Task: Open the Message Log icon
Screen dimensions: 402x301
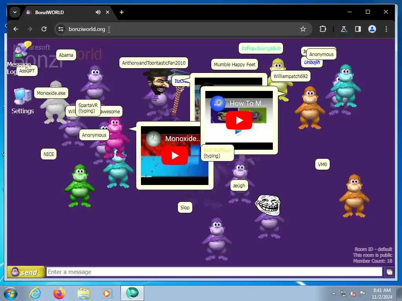Action: pos(22,50)
